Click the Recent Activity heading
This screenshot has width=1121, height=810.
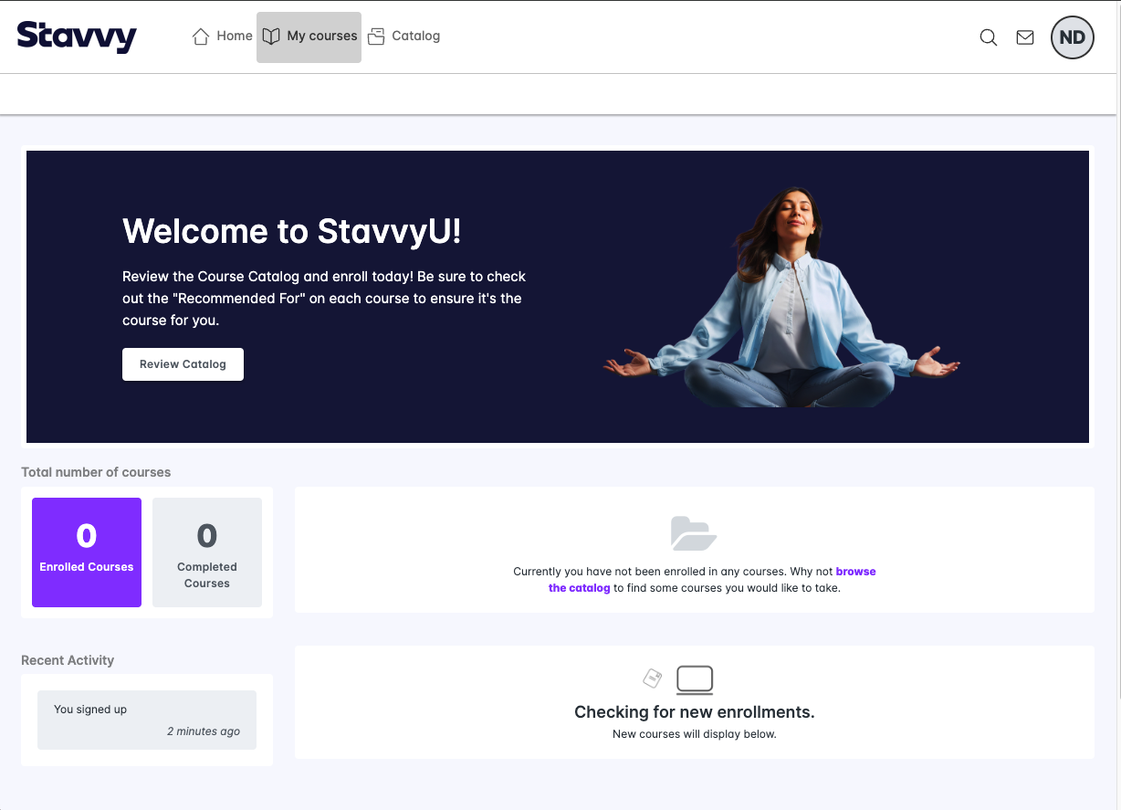click(x=68, y=660)
